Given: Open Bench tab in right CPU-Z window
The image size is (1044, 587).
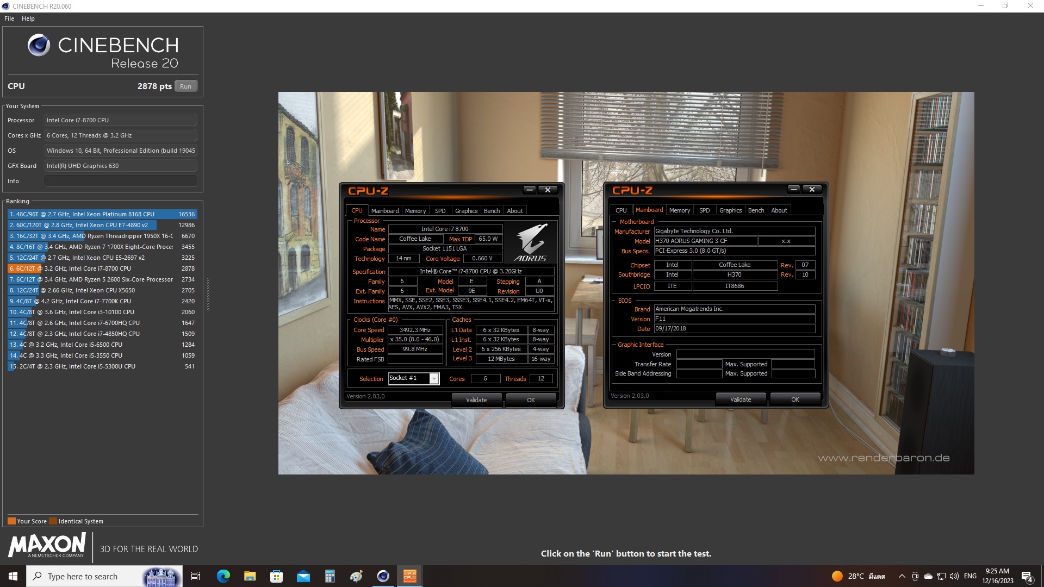Looking at the screenshot, I should 755,210.
